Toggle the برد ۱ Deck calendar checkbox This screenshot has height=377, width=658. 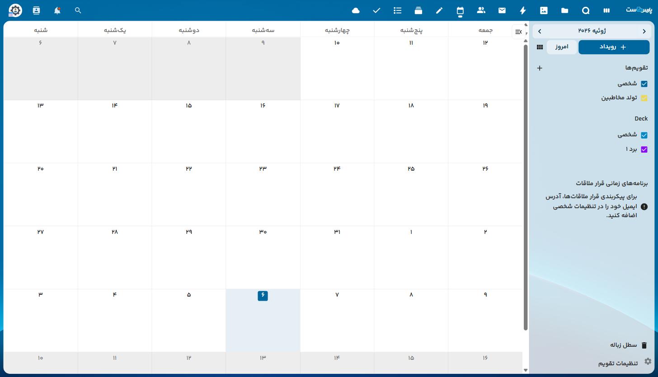pyautogui.click(x=644, y=149)
